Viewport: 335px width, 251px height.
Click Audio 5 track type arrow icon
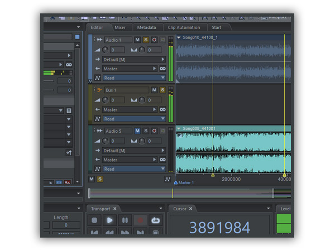click(99, 131)
